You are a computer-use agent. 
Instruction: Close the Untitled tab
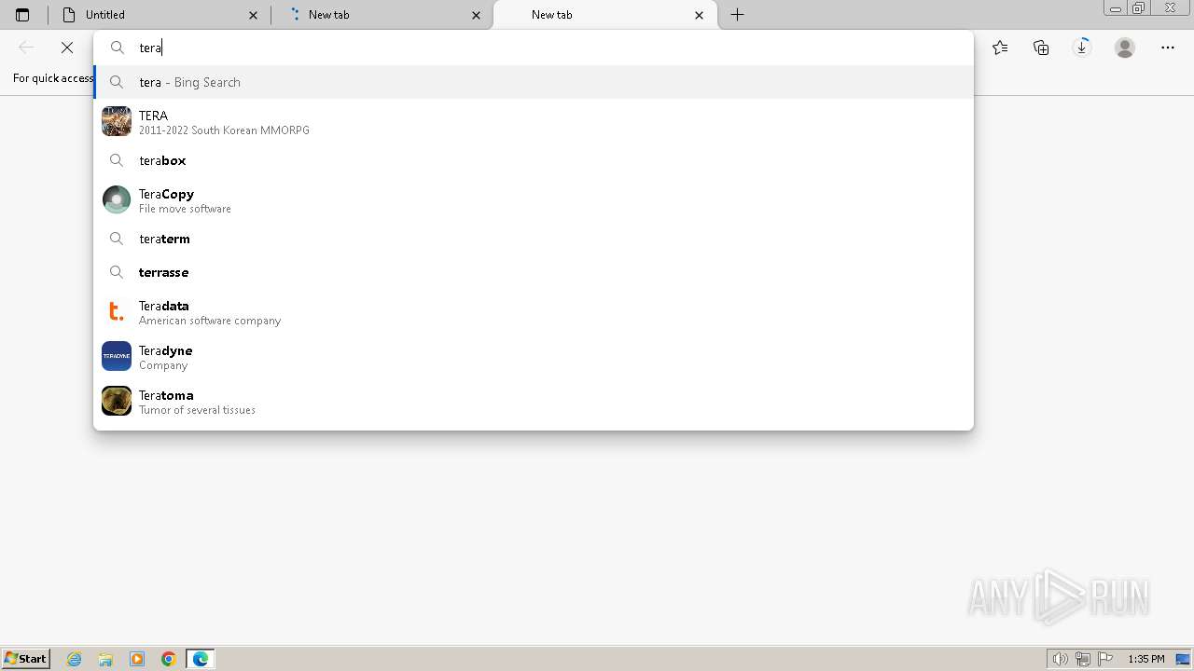point(253,15)
